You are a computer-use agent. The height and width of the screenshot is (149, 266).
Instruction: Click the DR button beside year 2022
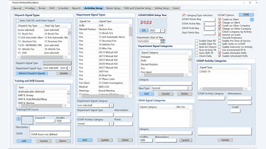(x=144, y=31)
